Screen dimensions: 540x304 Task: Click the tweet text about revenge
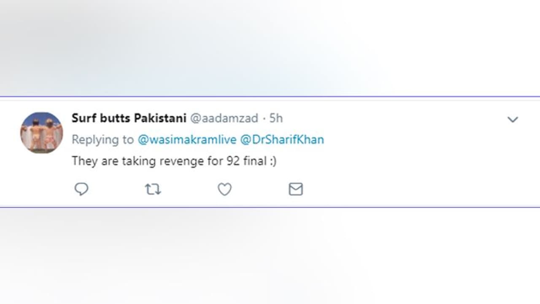pyautogui.click(x=174, y=161)
